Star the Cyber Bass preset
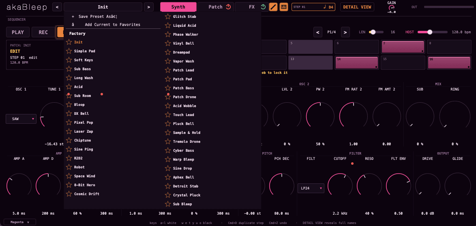Viewport: 476px width, 226px height. point(168,151)
